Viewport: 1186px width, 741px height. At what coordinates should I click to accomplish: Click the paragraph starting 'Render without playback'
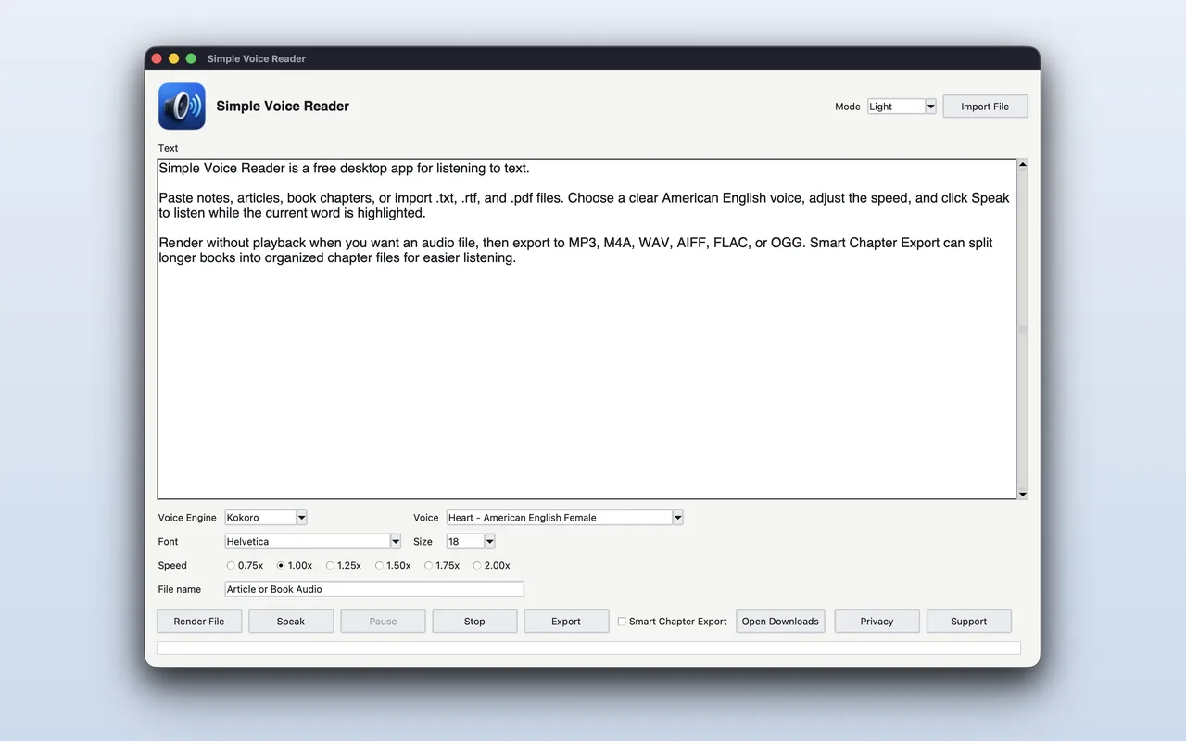[x=575, y=250]
